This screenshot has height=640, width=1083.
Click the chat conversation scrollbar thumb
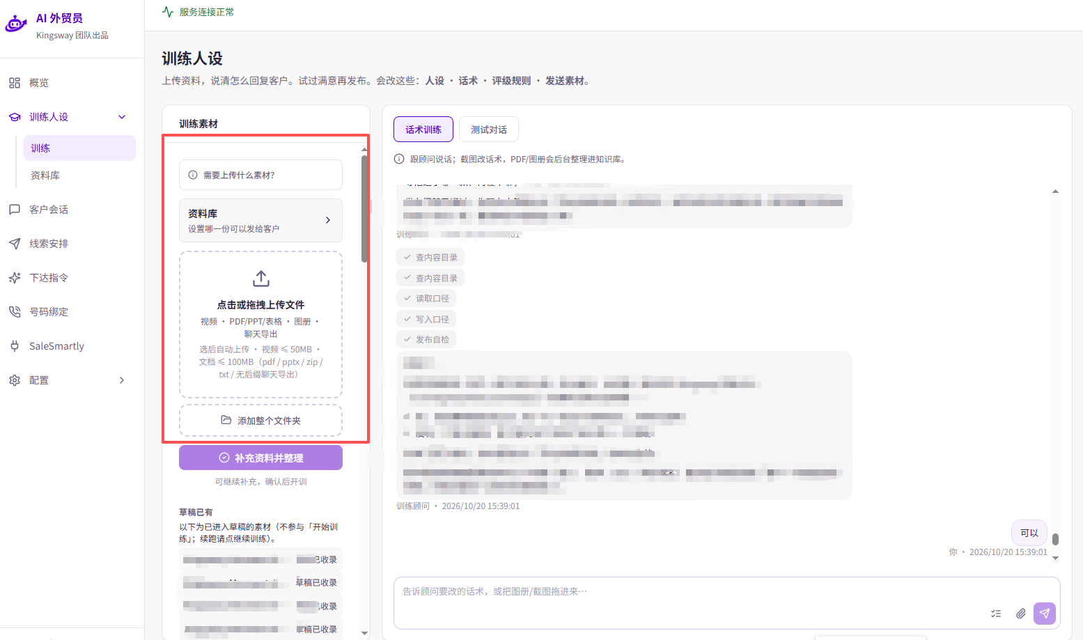tap(1056, 539)
